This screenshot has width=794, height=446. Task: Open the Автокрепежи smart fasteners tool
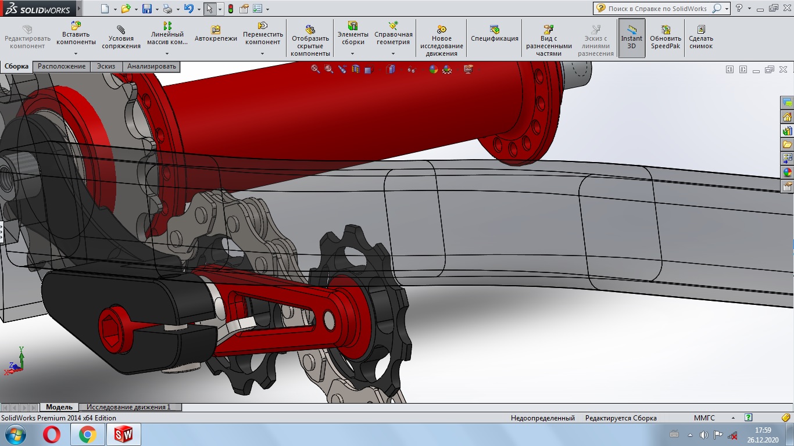tap(216, 35)
